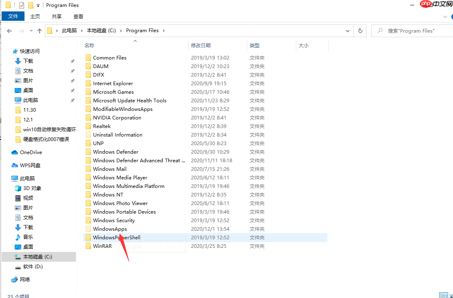Click 本地磁盘 (C:) in address breadcrumb
453x298 pixels.
[x=101, y=31]
